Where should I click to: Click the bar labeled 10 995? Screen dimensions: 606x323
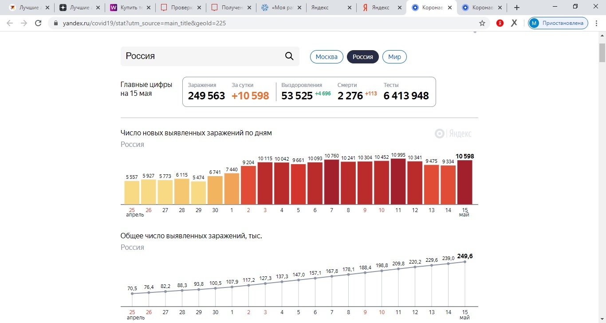tap(398, 181)
